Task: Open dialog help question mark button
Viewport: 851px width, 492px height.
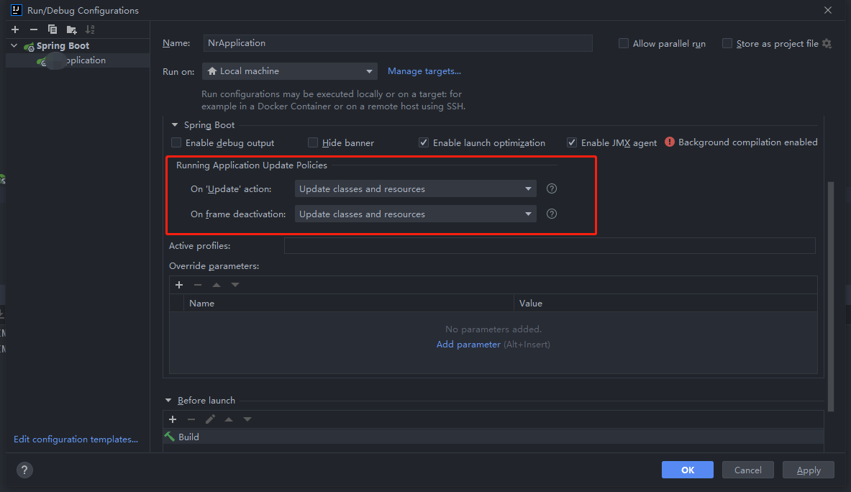Action: pos(24,470)
